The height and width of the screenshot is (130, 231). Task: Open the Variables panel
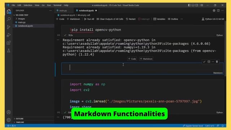pyautogui.click(x=159, y=19)
